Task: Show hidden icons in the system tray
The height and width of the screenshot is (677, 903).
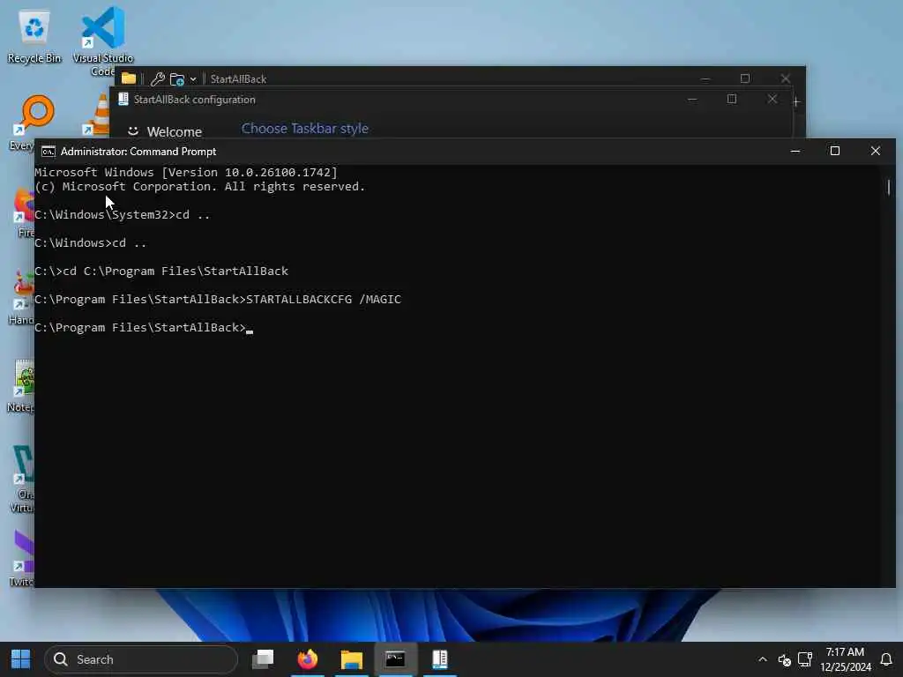Action: [763, 659]
